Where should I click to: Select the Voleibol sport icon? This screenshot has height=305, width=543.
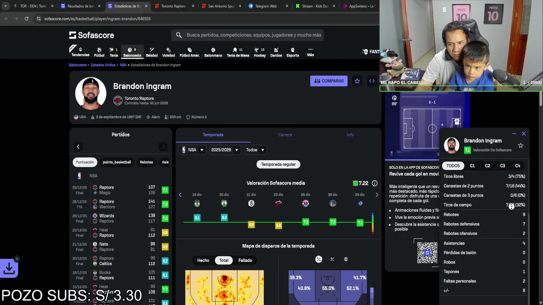pyautogui.click(x=168, y=52)
